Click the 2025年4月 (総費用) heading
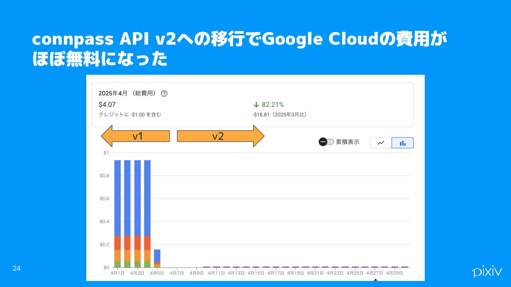This screenshot has width=511, height=287. tap(127, 94)
